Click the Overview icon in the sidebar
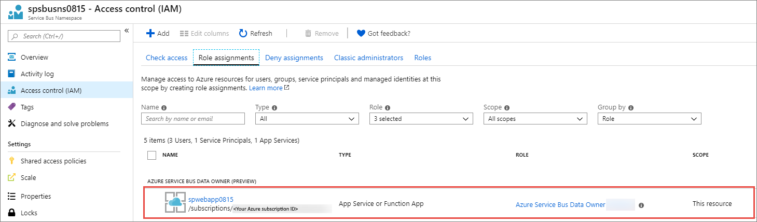The height and width of the screenshot is (222, 757). click(12, 57)
